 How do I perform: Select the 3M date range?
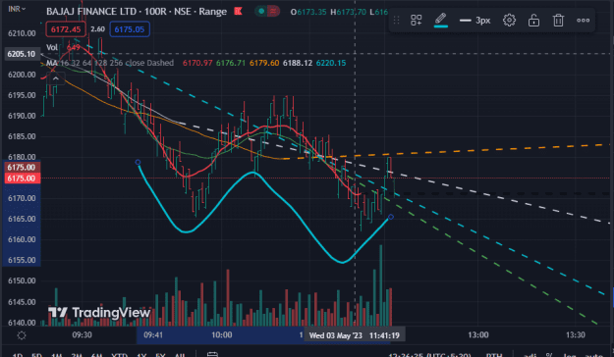pos(77,355)
